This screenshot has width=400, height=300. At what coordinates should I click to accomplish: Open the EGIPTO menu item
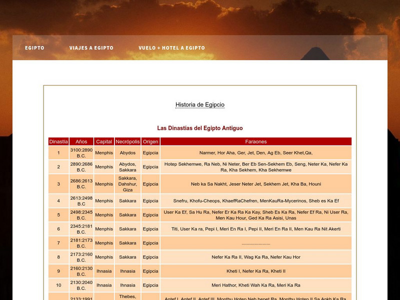point(34,47)
